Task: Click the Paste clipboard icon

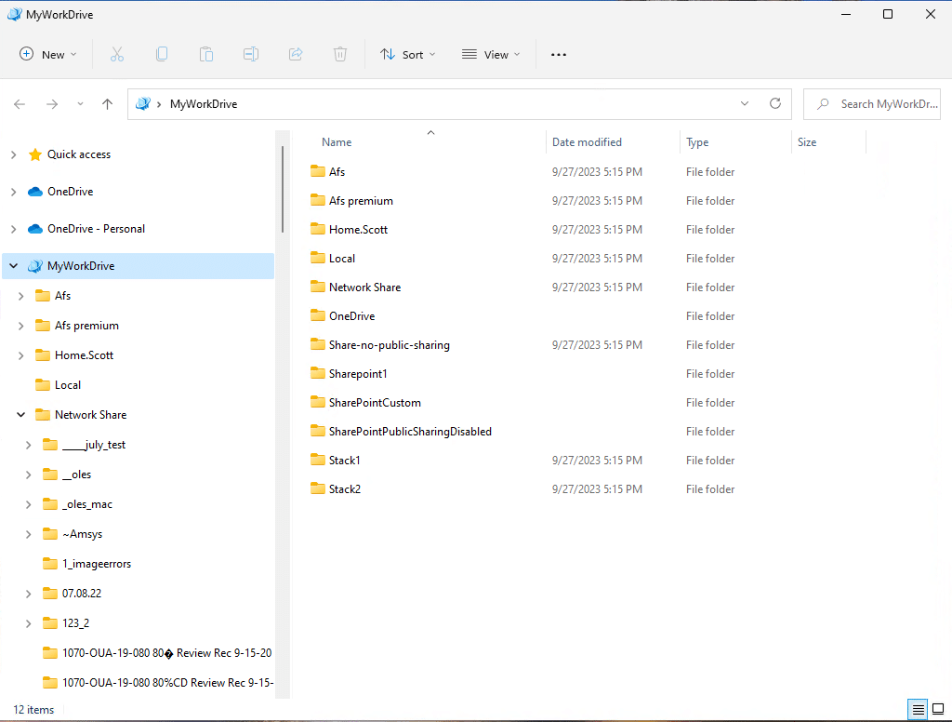Action: click(206, 55)
